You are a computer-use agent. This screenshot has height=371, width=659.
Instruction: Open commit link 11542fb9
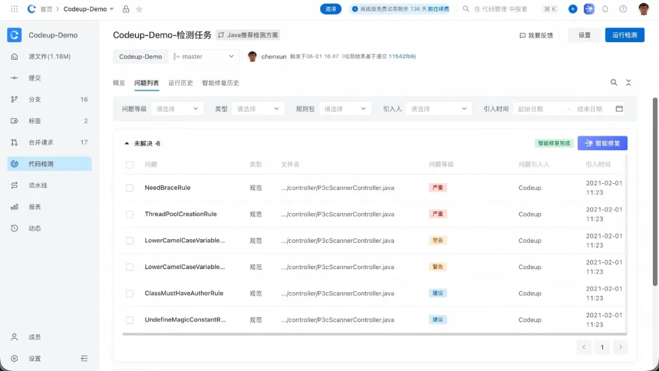click(x=402, y=56)
